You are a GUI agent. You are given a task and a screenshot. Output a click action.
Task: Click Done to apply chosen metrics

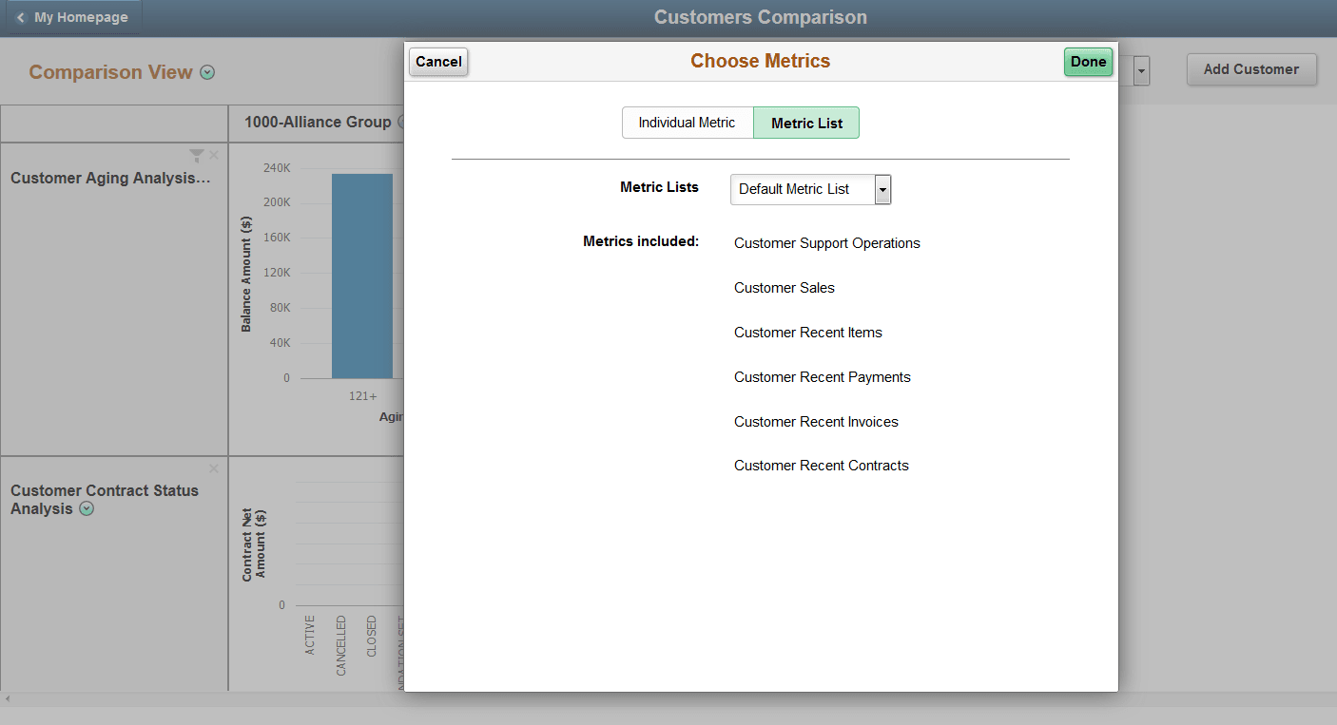(1088, 61)
